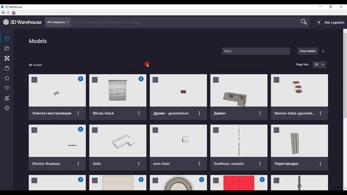Click the search magnifier icon
The height and width of the screenshot is (195, 347).
point(304,22)
